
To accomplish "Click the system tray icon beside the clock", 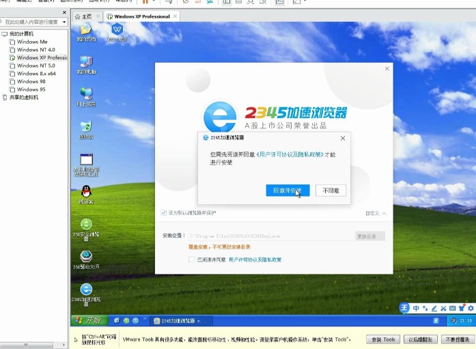I will 454,321.
